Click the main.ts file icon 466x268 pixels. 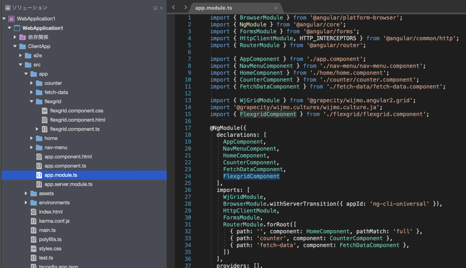[x=33, y=230]
